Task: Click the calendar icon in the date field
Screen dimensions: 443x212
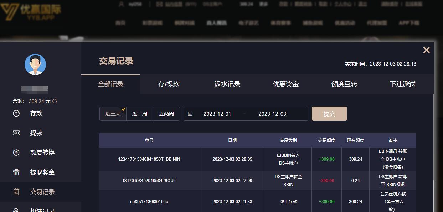Action: coord(190,114)
